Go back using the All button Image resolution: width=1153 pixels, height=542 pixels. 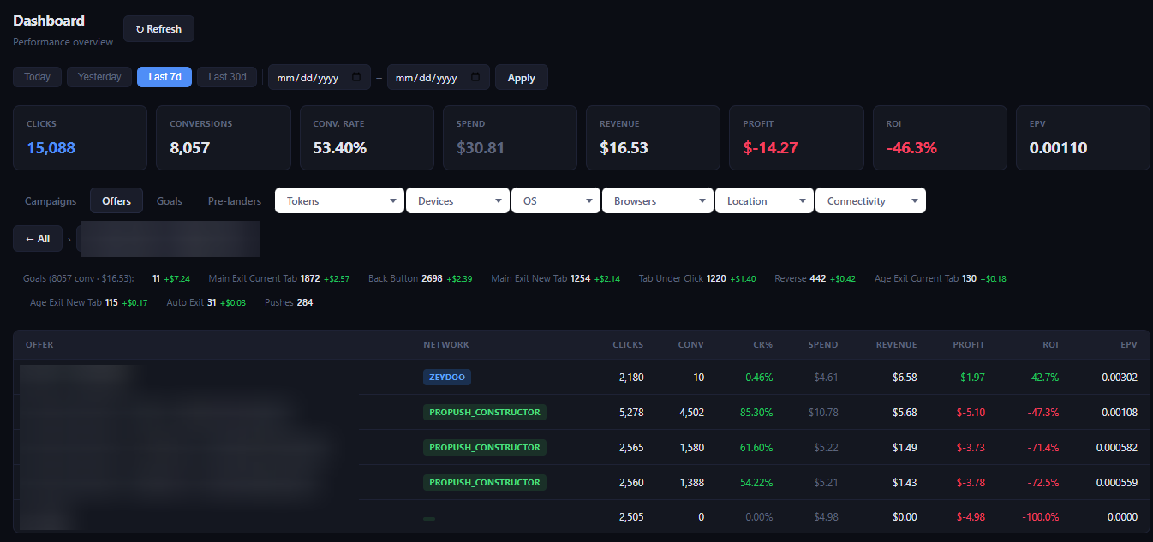coord(38,238)
